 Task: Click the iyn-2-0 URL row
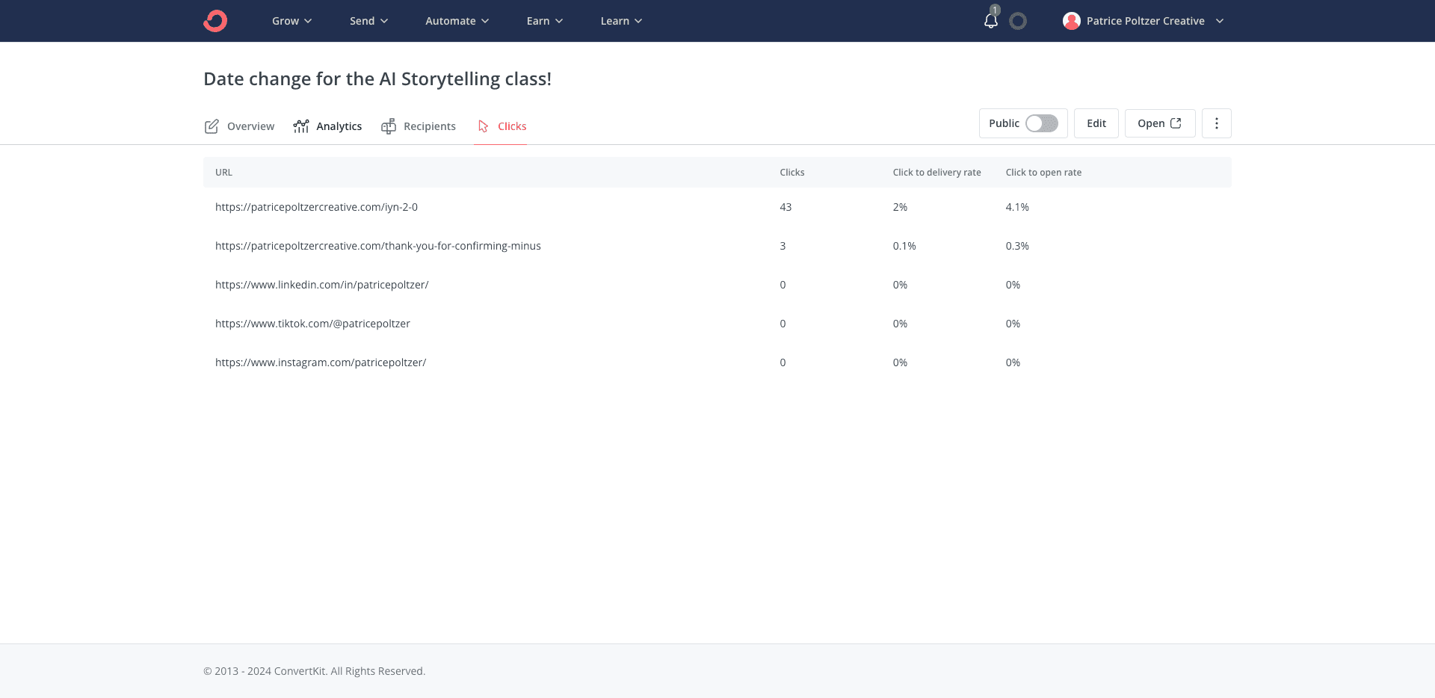click(717, 207)
